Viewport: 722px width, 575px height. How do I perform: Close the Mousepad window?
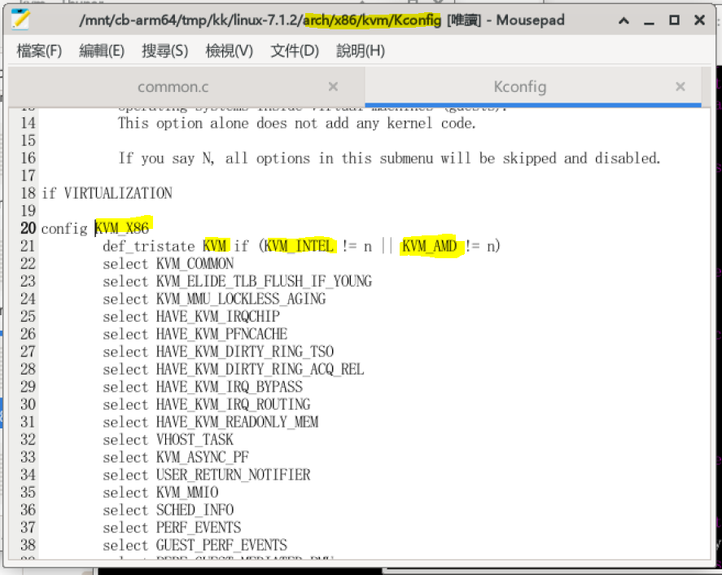coord(699,20)
